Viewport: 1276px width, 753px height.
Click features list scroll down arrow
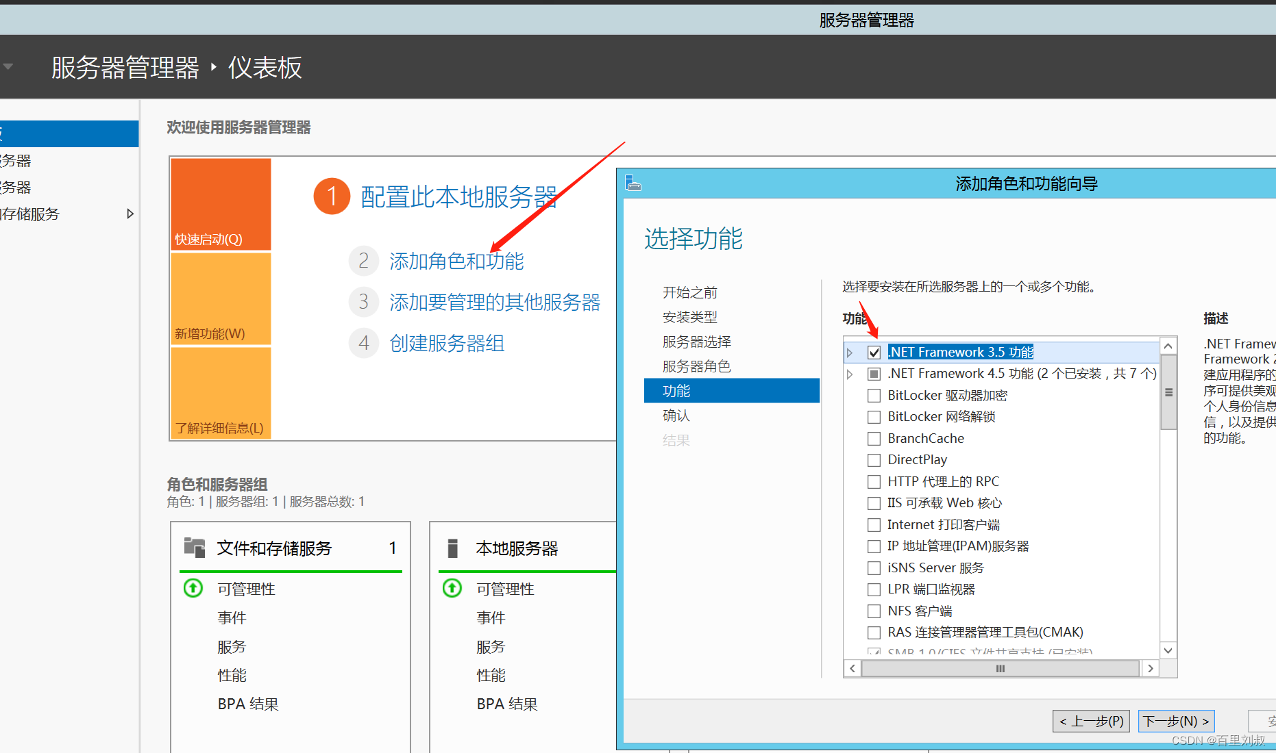pyautogui.click(x=1168, y=650)
